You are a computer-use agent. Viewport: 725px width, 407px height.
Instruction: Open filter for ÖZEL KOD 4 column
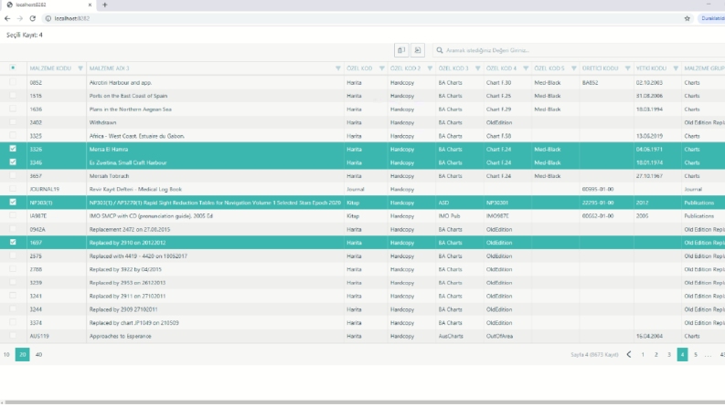click(x=526, y=68)
